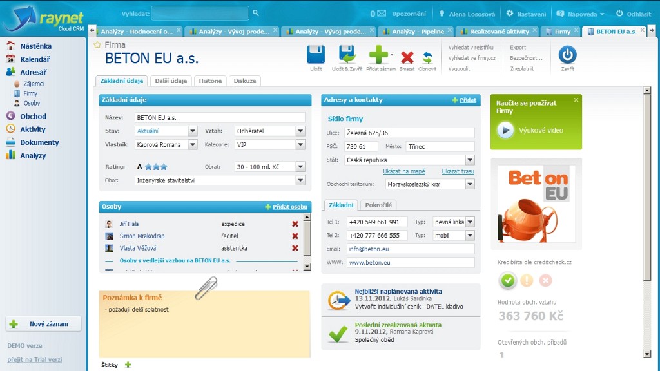Open Dokumenty in the sidebar

coord(39,142)
